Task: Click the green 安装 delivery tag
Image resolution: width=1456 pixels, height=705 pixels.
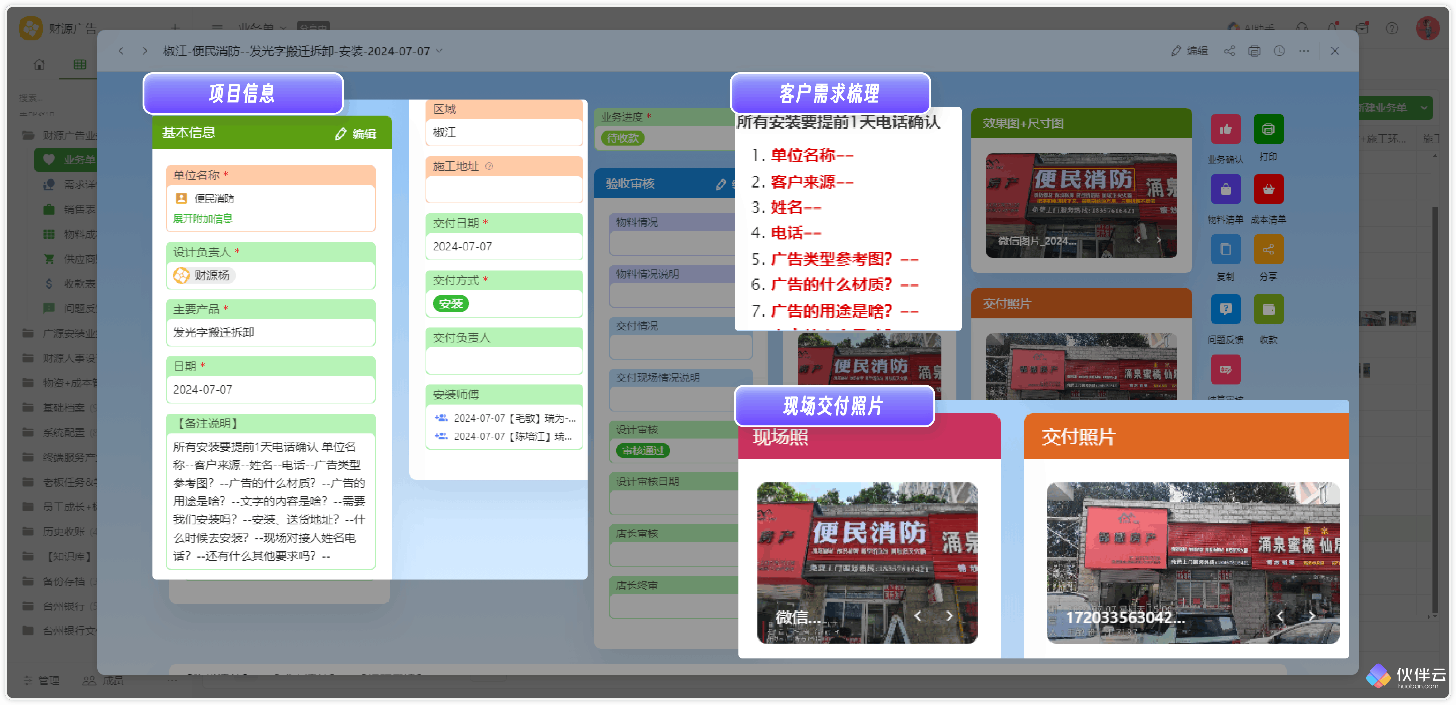Action: [451, 304]
